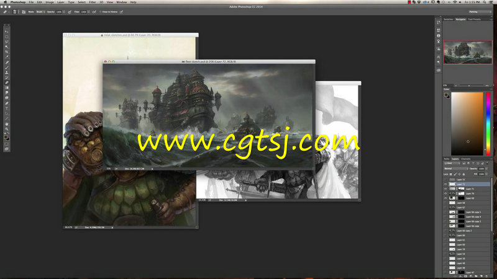Switch to the Paths tab
497x279 pixels.
click(447, 159)
